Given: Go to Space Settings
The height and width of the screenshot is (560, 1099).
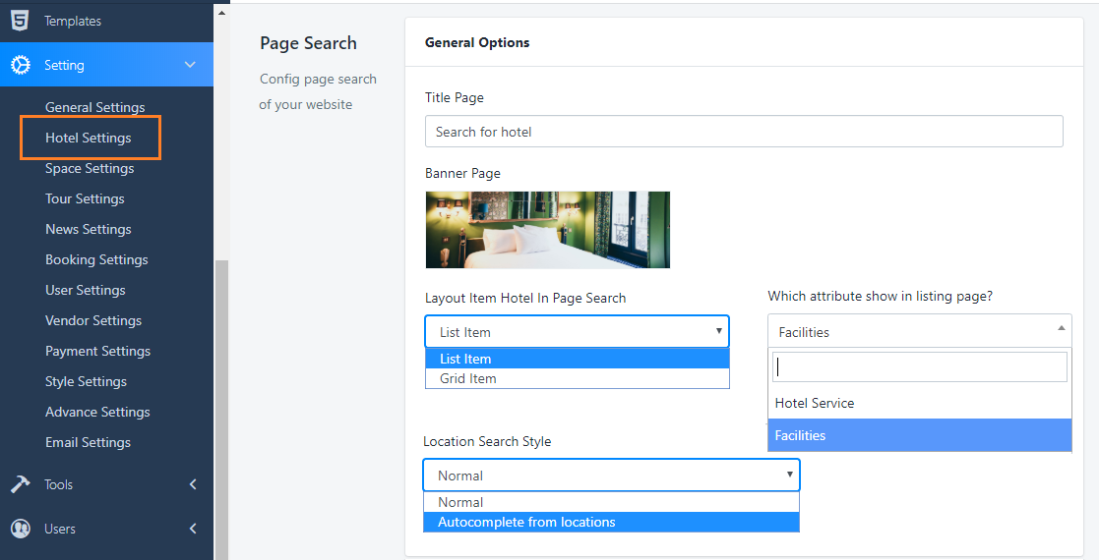Looking at the screenshot, I should pos(90,168).
